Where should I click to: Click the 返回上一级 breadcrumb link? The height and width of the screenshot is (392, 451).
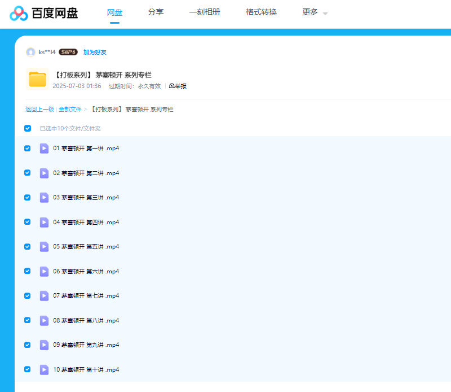(x=39, y=109)
